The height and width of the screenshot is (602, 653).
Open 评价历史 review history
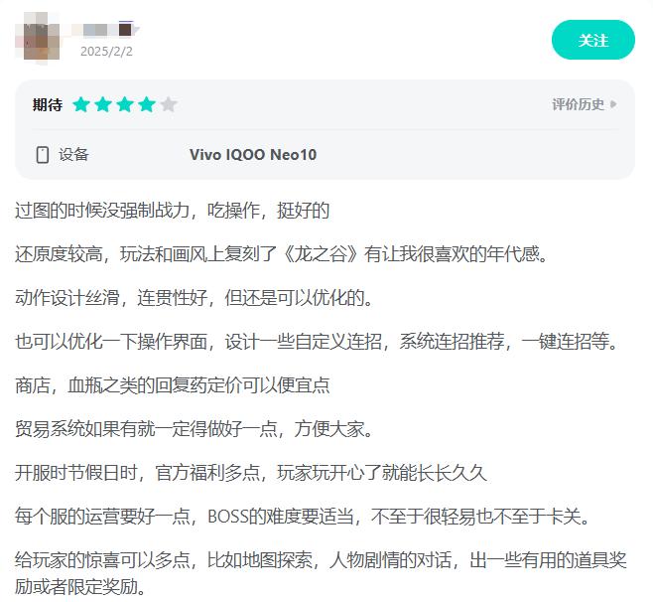coord(578,104)
